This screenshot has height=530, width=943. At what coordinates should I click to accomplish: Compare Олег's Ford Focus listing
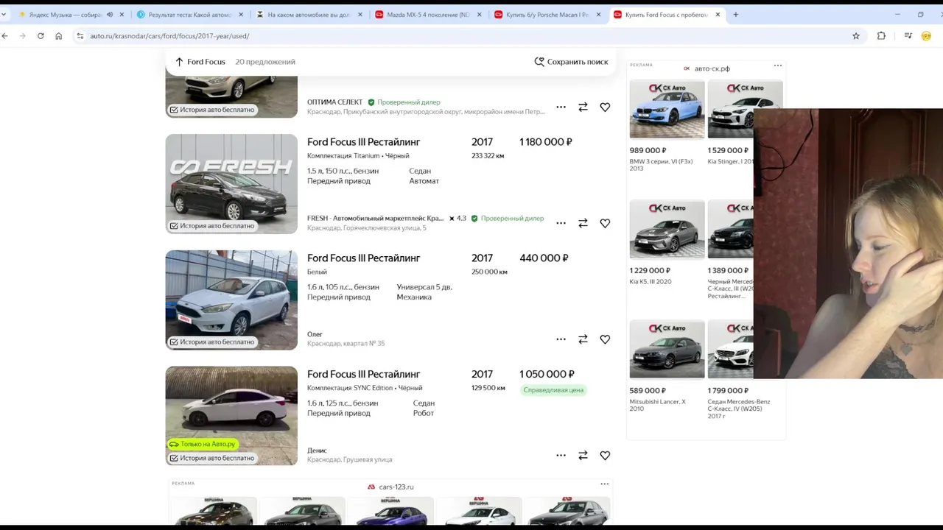583,339
